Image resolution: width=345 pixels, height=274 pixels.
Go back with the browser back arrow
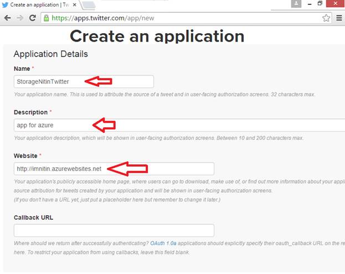click(8, 18)
